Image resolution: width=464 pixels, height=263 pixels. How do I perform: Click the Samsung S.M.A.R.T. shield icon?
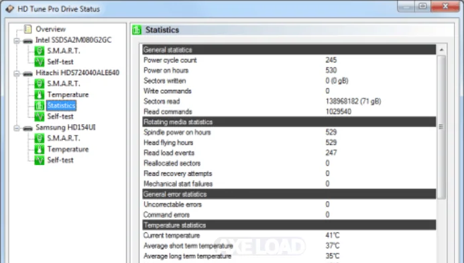[x=39, y=138]
